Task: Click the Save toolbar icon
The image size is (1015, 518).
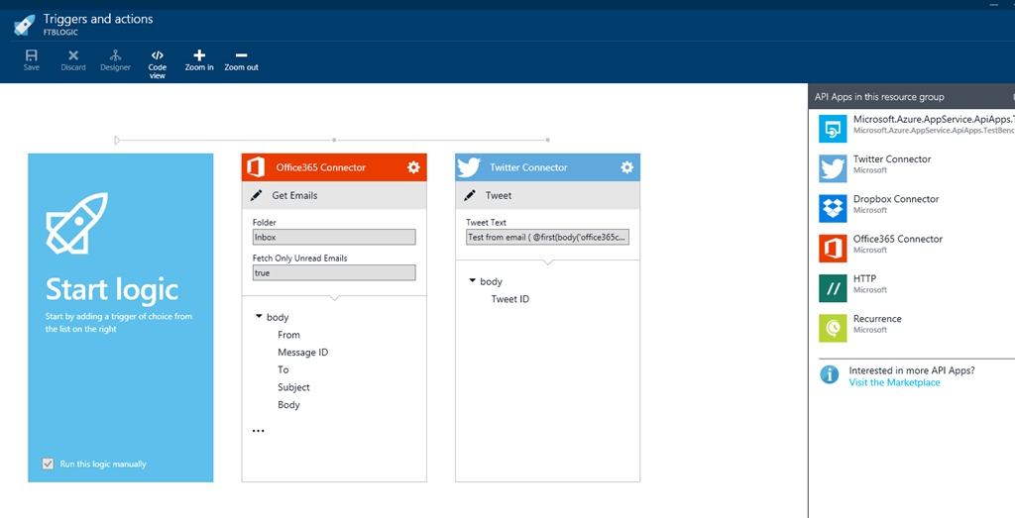Action: click(x=31, y=55)
